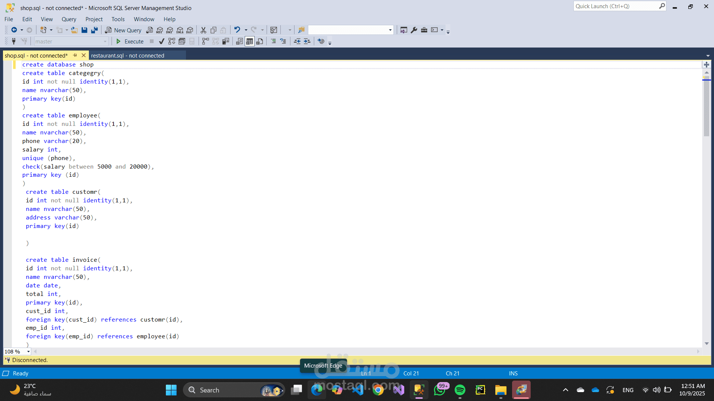This screenshot has height=401, width=714.
Task: Open the 108 % zoom dropdown
Action: click(x=28, y=352)
